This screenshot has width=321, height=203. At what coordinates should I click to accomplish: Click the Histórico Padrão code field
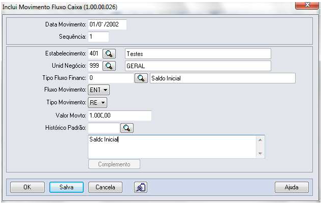(104, 128)
